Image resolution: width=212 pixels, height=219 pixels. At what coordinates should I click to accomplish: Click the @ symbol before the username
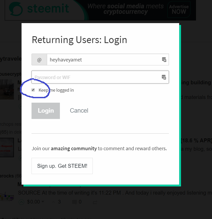(39, 60)
